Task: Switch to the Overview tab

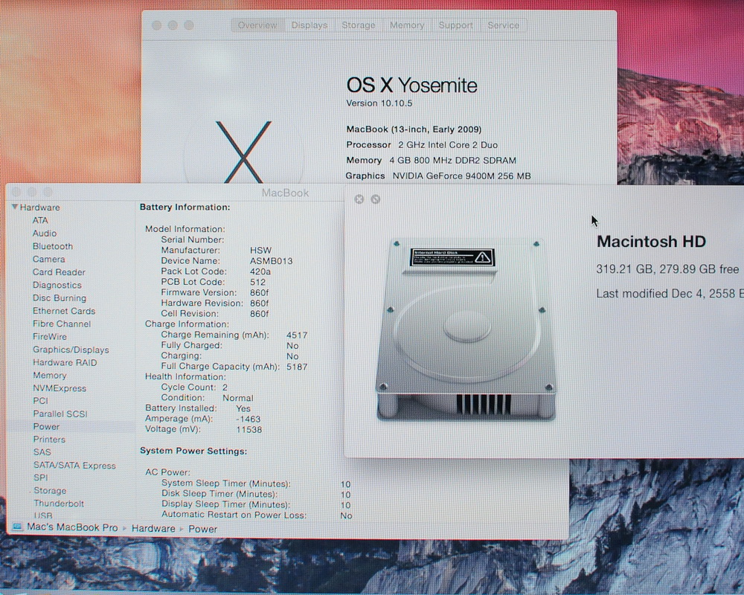Action: [257, 25]
